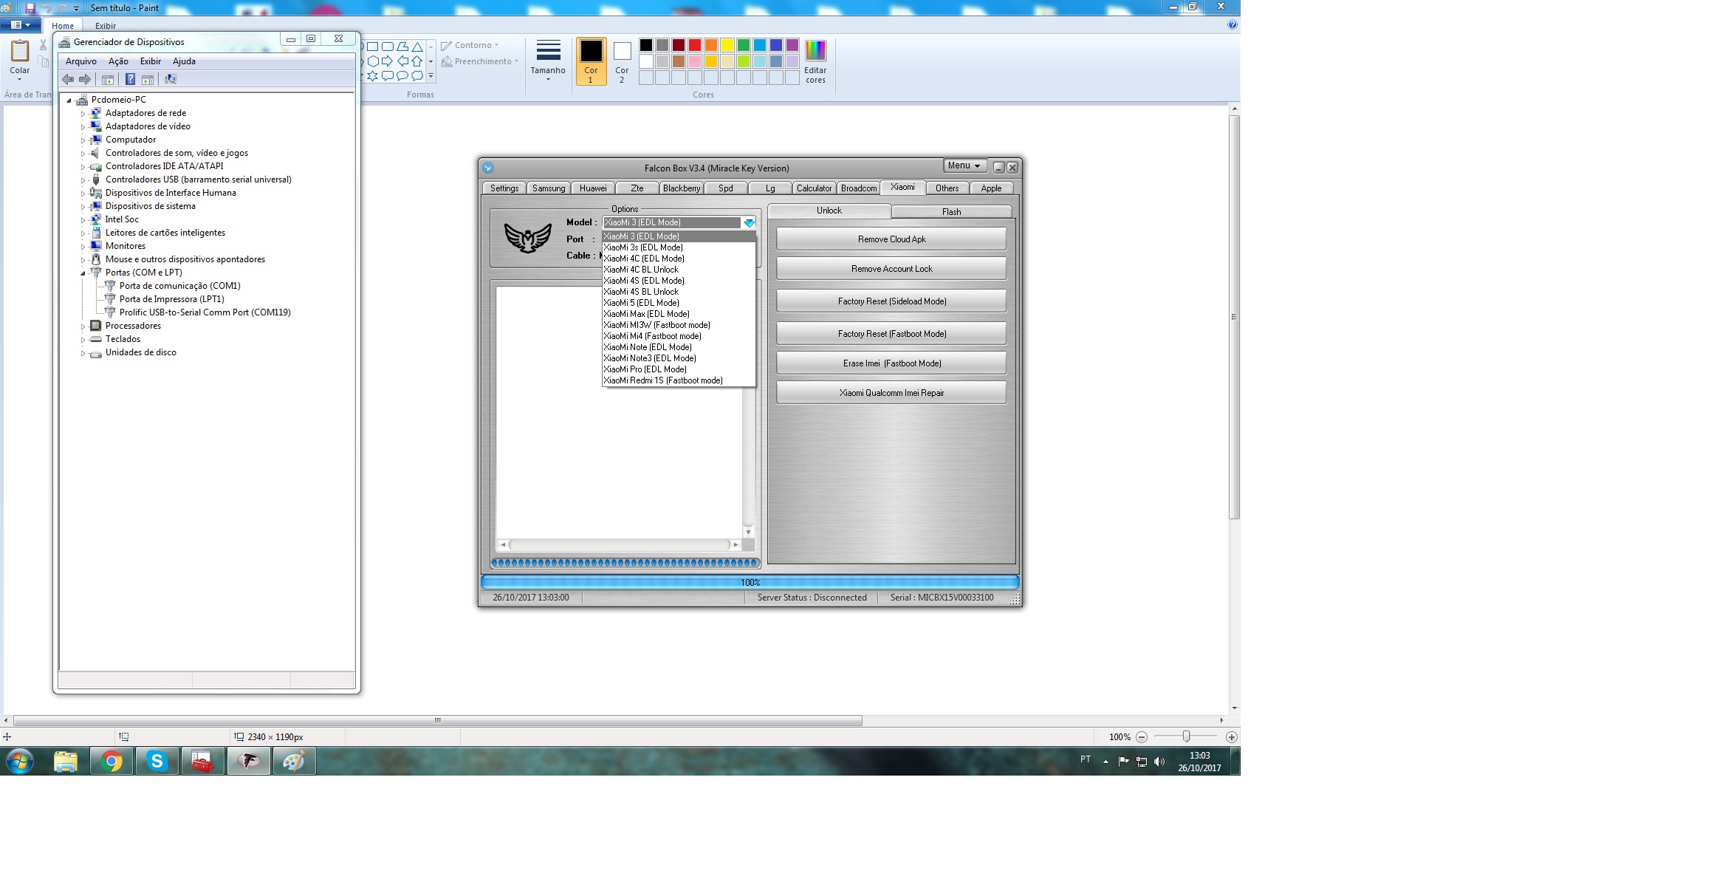Click Xiaomi Qualcomm Imei Repair button
This screenshot has width=1728, height=879.
click(891, 393)
